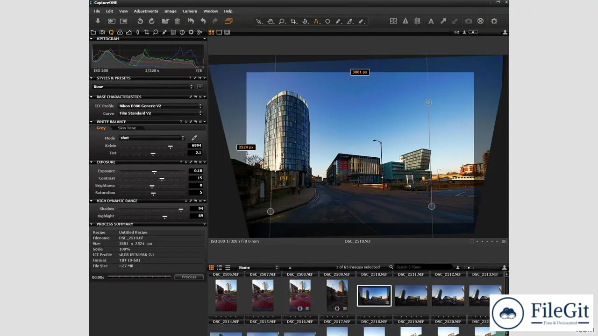The image size is (598, 336).
Task: Switch viewer to single image view
Action: coord(219,32)
